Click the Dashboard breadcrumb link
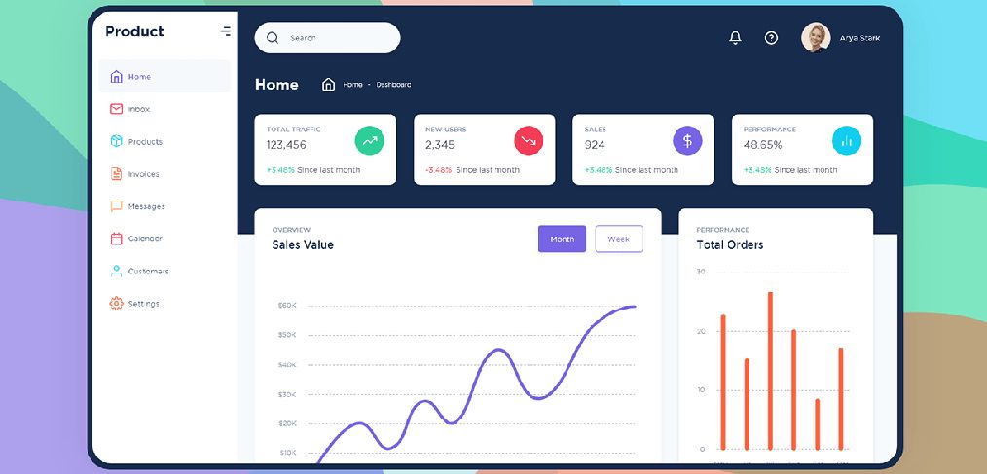This screenshot has height=474, width=987. click(x=393, y=85)
